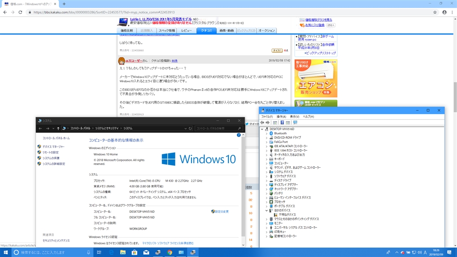
Task: Click the microphone icon in taskbar search
Action: (88, 253)
